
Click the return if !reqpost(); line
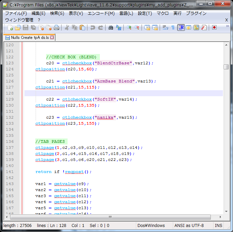(64, 172)
